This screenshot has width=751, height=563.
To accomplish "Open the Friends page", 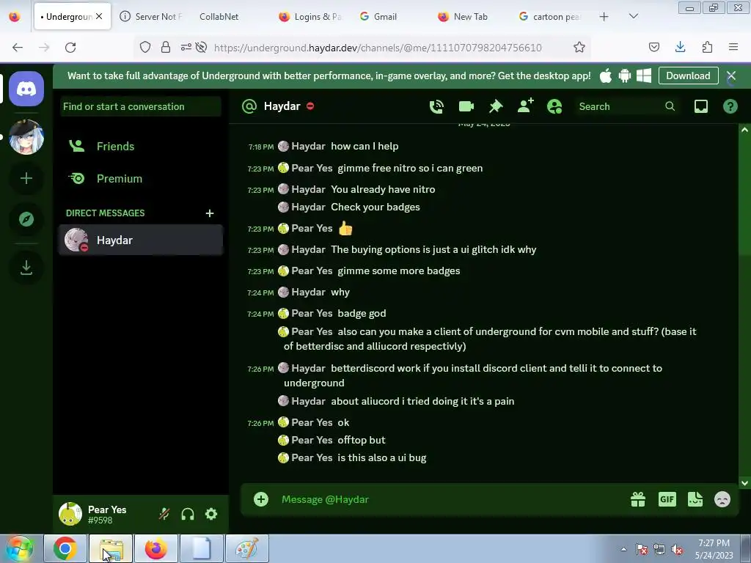I will tap(140, 146).
